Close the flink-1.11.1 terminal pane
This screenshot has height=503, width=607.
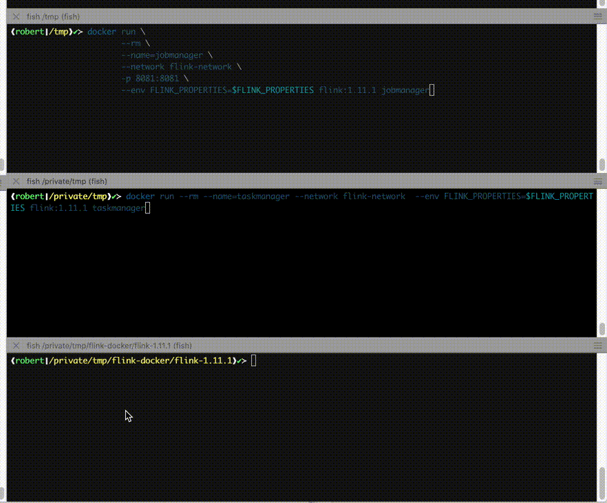(16, 346)
